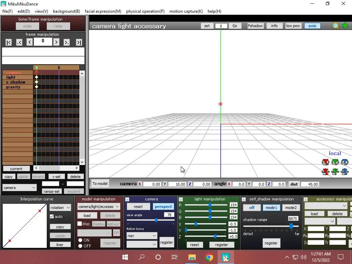The image size is (352, 264).
Task: Click the light register button
Action: point(222,245)
